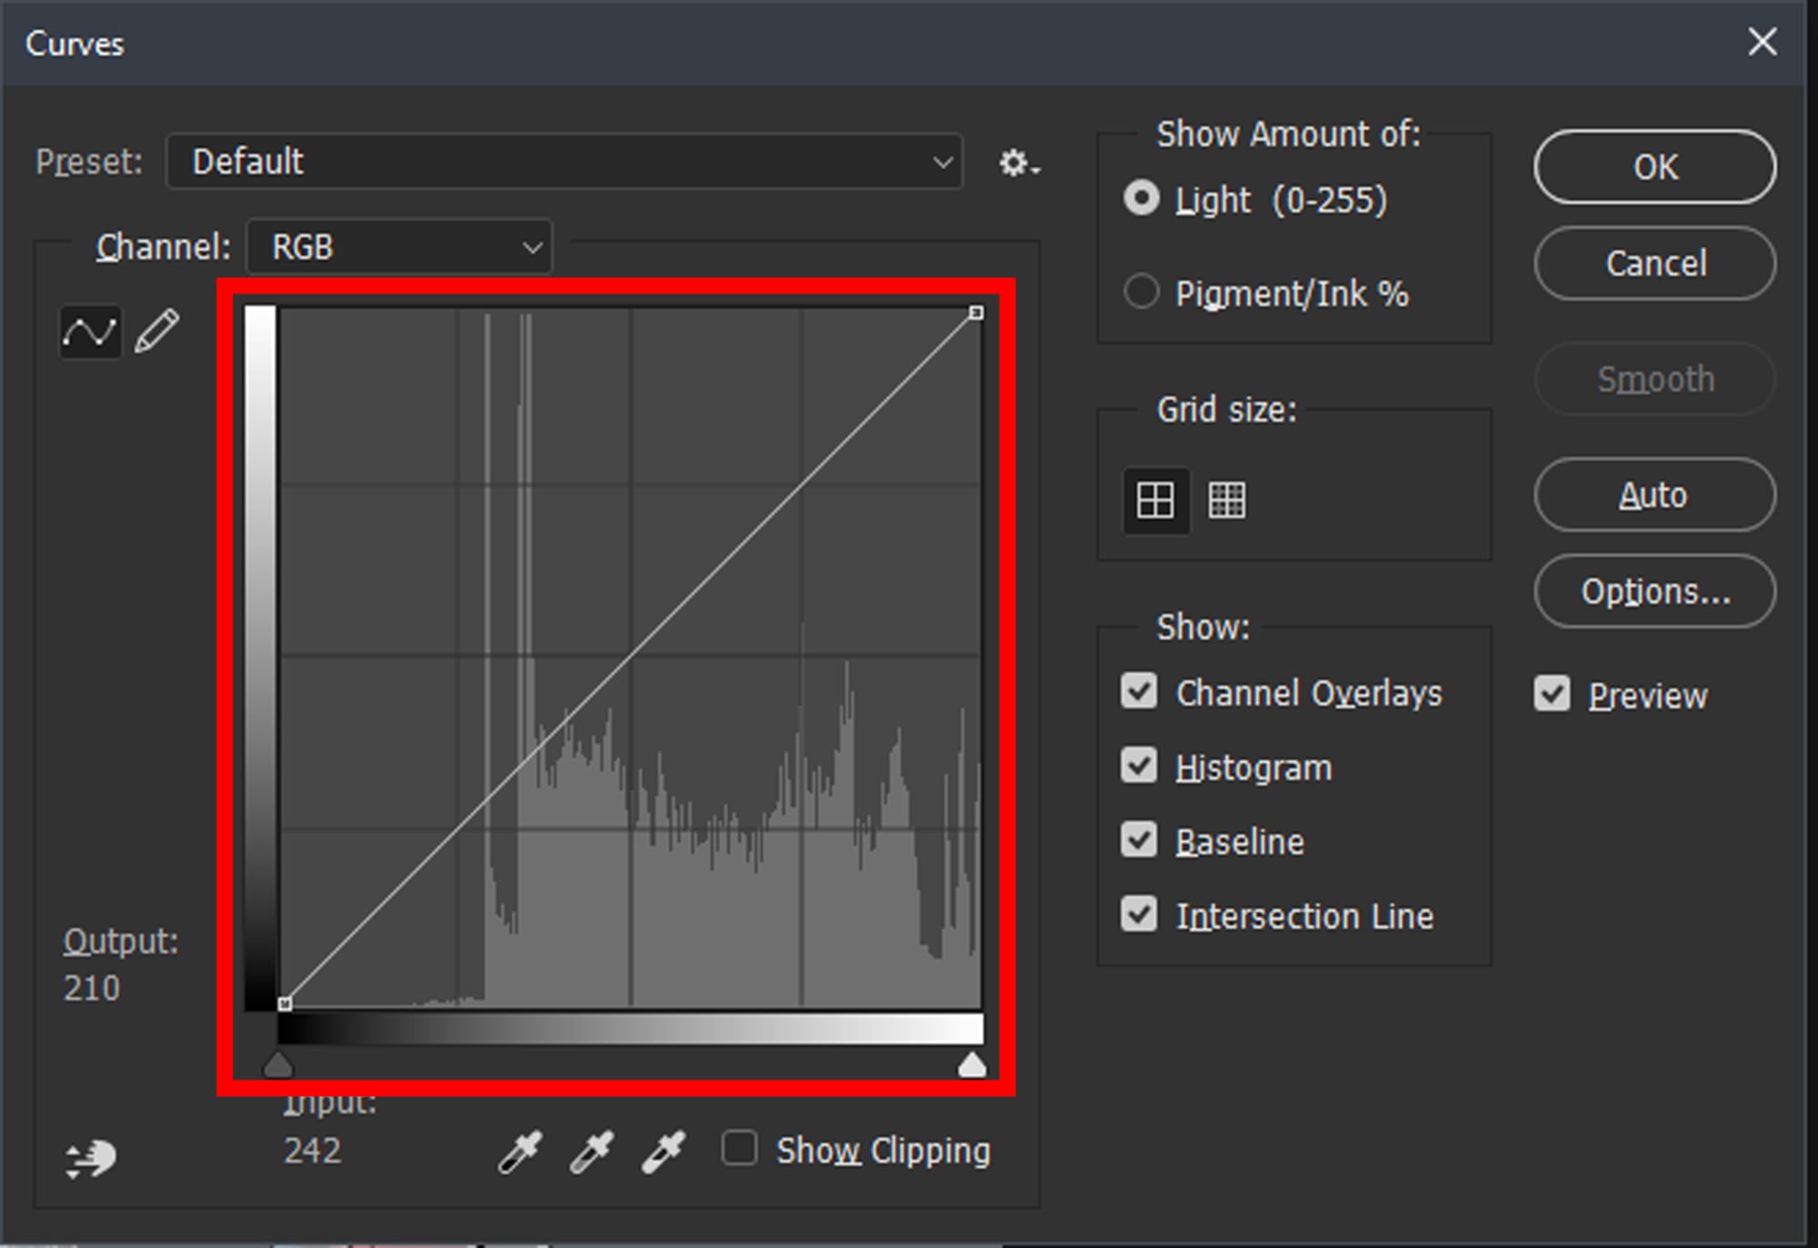Enable the Show Clipping checkbox
The width and height of the screenshot is (1818, 1248).
tap(739, 1148)
